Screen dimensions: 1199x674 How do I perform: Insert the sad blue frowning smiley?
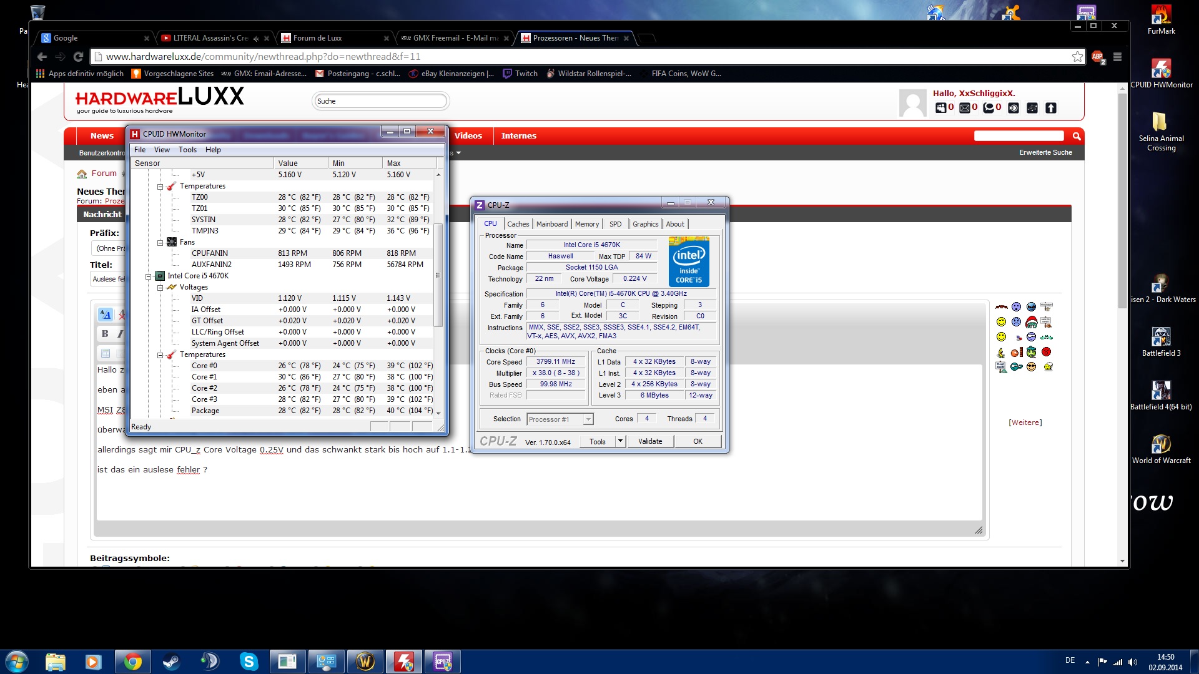(x=1016, y=321)
